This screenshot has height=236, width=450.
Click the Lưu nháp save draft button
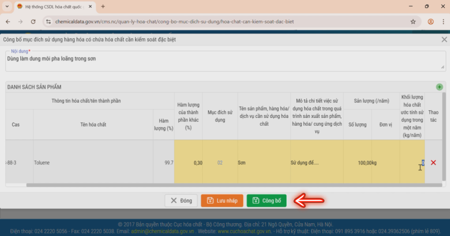coord(222,200)
